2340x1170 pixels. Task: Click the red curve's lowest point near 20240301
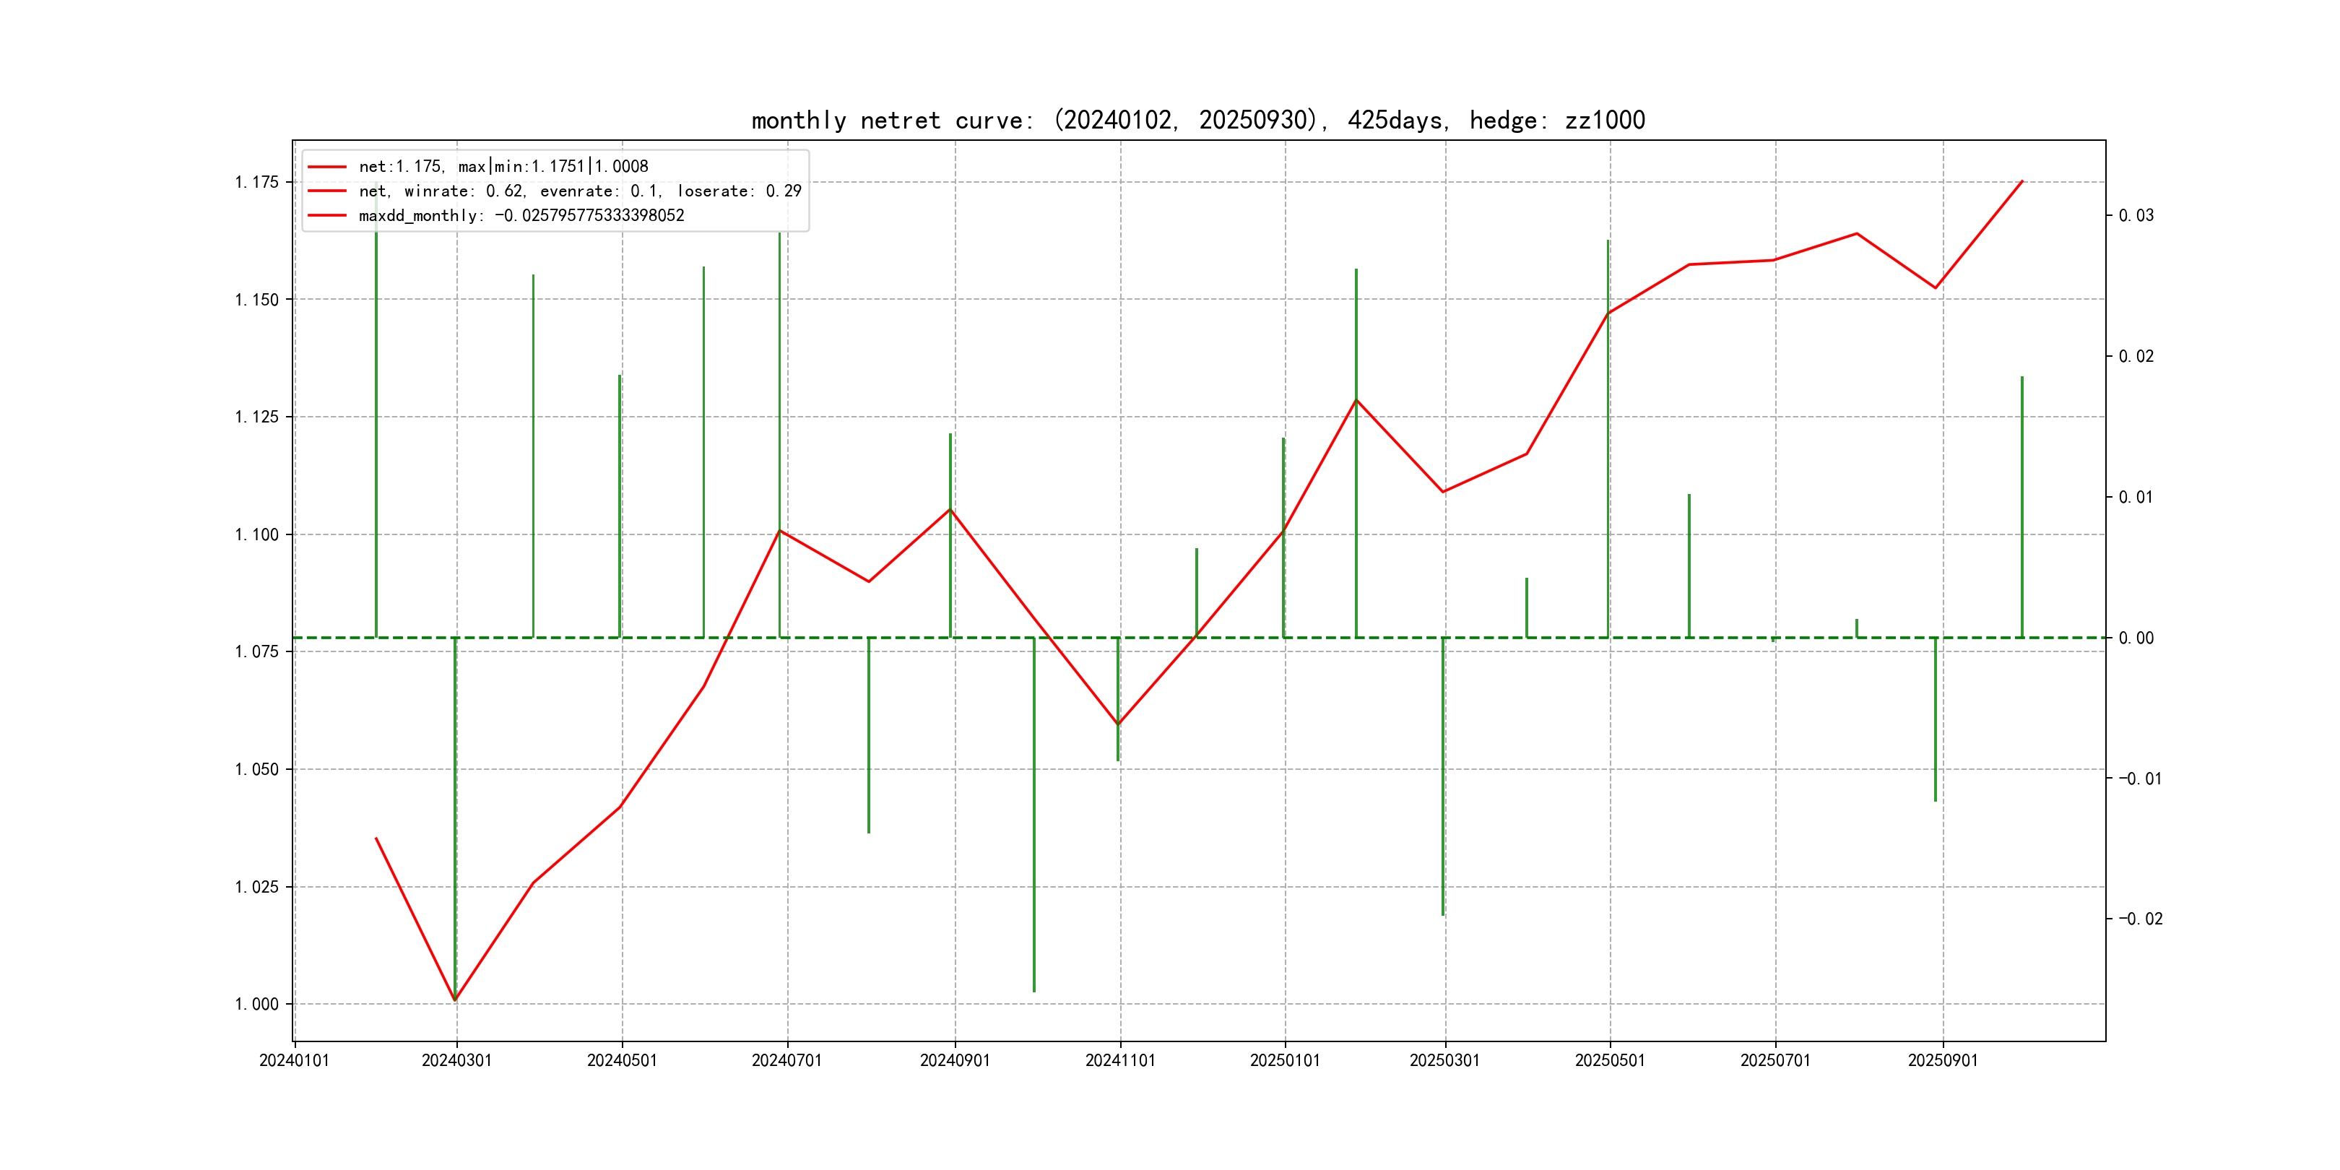pyautogui.click(x=455, y=1000)
